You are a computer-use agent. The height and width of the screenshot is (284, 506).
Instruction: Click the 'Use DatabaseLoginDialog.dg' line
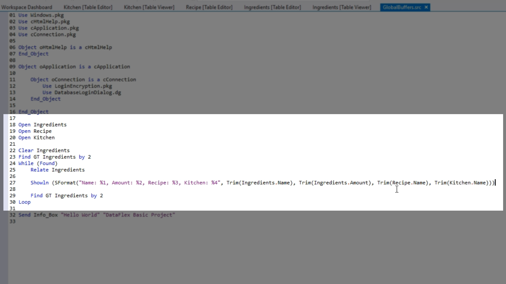pos(82,93)
